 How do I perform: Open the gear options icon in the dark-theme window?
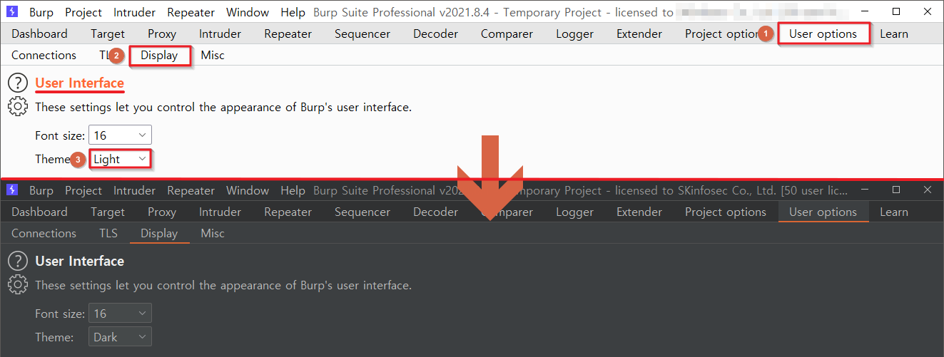tap(17, 285)
